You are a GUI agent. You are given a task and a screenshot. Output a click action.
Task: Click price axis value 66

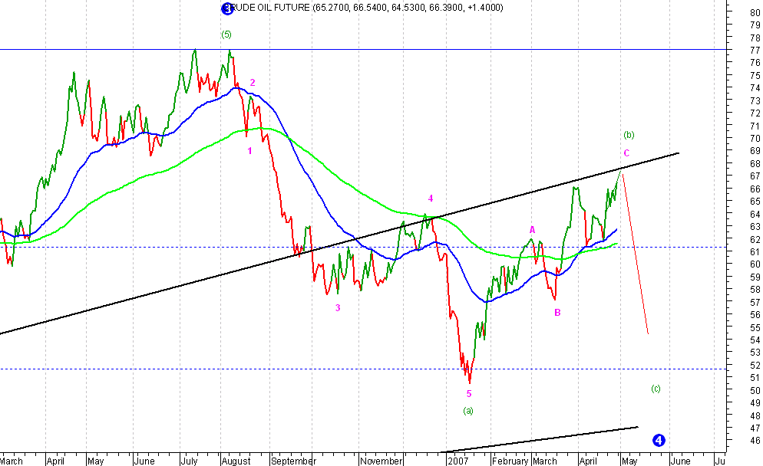point(755,189)
